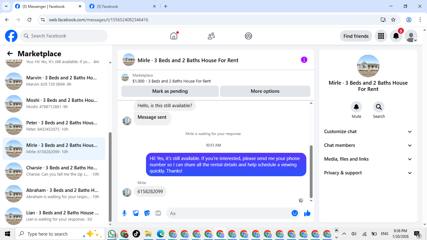Open the $1,000 Marketplace listing link
The image size is (427, 240).
(172, 81)
